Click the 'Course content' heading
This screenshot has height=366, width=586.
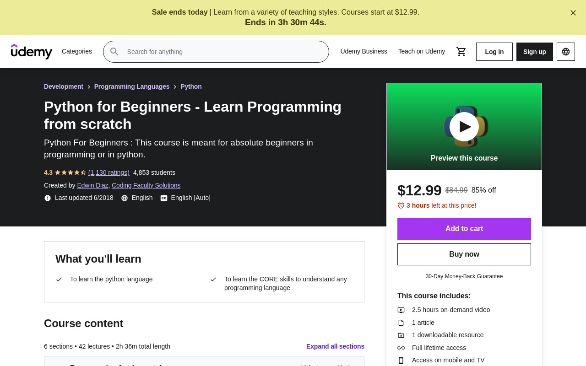pyautogui.click(x=84, y=323)
